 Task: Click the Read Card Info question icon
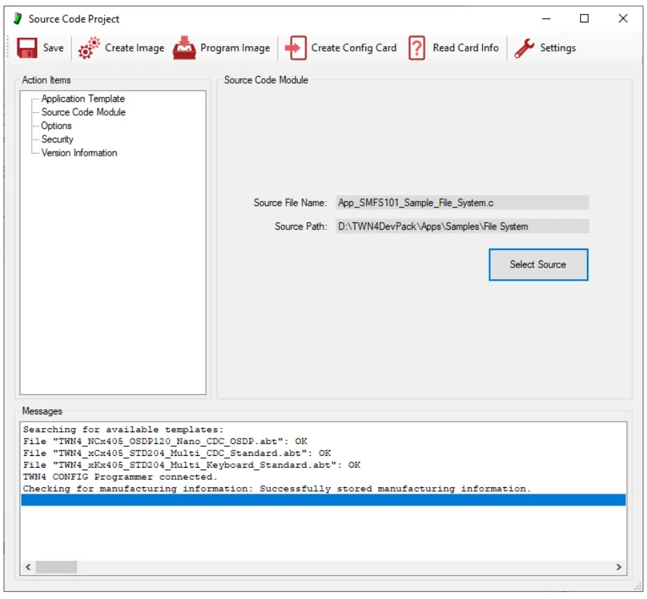point(417,48)
